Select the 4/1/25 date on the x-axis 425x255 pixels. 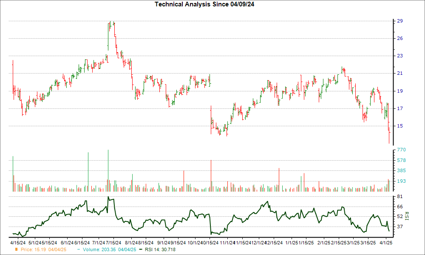click(x=385, y=243)
